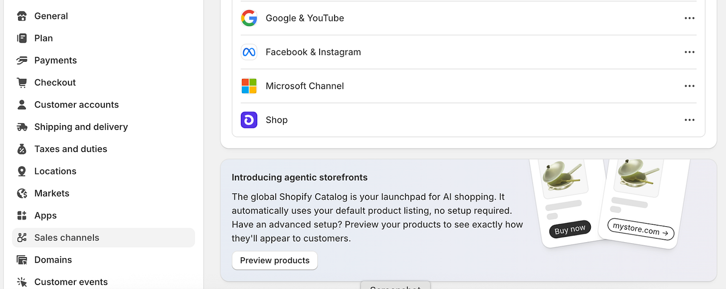Click the Customer events cursor icon
The image size is (726, 289).
[x=21, y=282]
